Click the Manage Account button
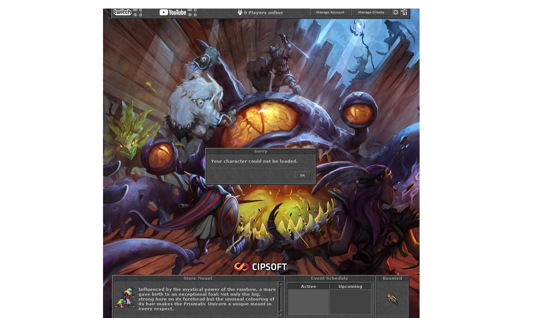The image size is (552, 318). (x=330, y=12)
